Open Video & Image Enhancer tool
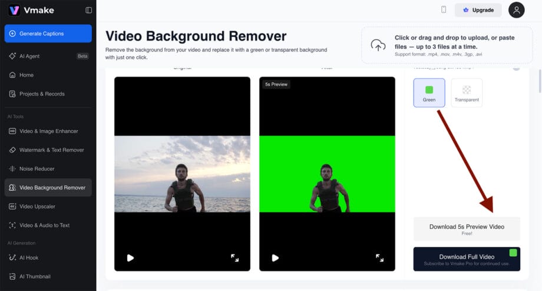 [48, 131]
